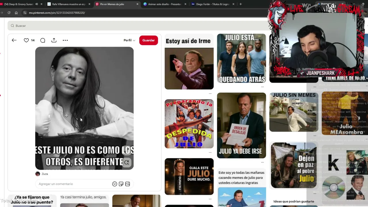Click the search magnifier icon
368x207 pixels.
click(x=12, y=26)
